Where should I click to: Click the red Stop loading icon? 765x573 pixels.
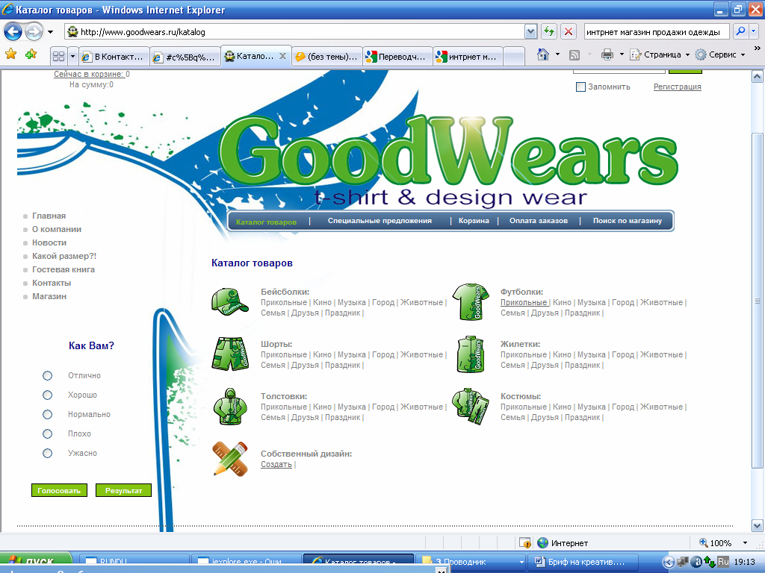point(569,31)
